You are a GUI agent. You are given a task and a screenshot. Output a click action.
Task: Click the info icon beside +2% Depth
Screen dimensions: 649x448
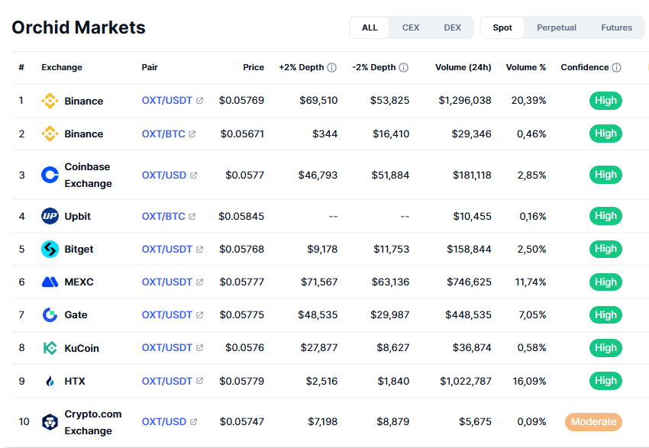331,67
